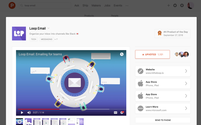This screenshot has height=125, width=201.
Task: Play the Loop Email video
Action: click(22, 113)
